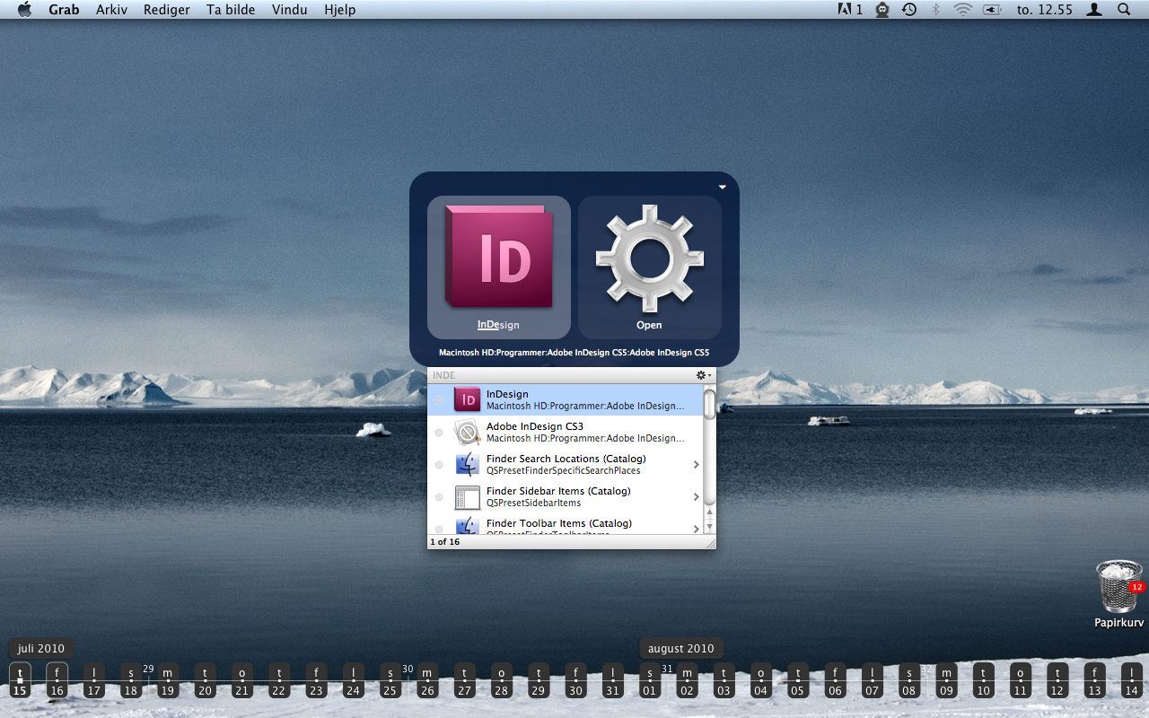Select calendar day 14 marker
The image size is (1149, 718).
pyautogui.click(x=1131, y=681)
